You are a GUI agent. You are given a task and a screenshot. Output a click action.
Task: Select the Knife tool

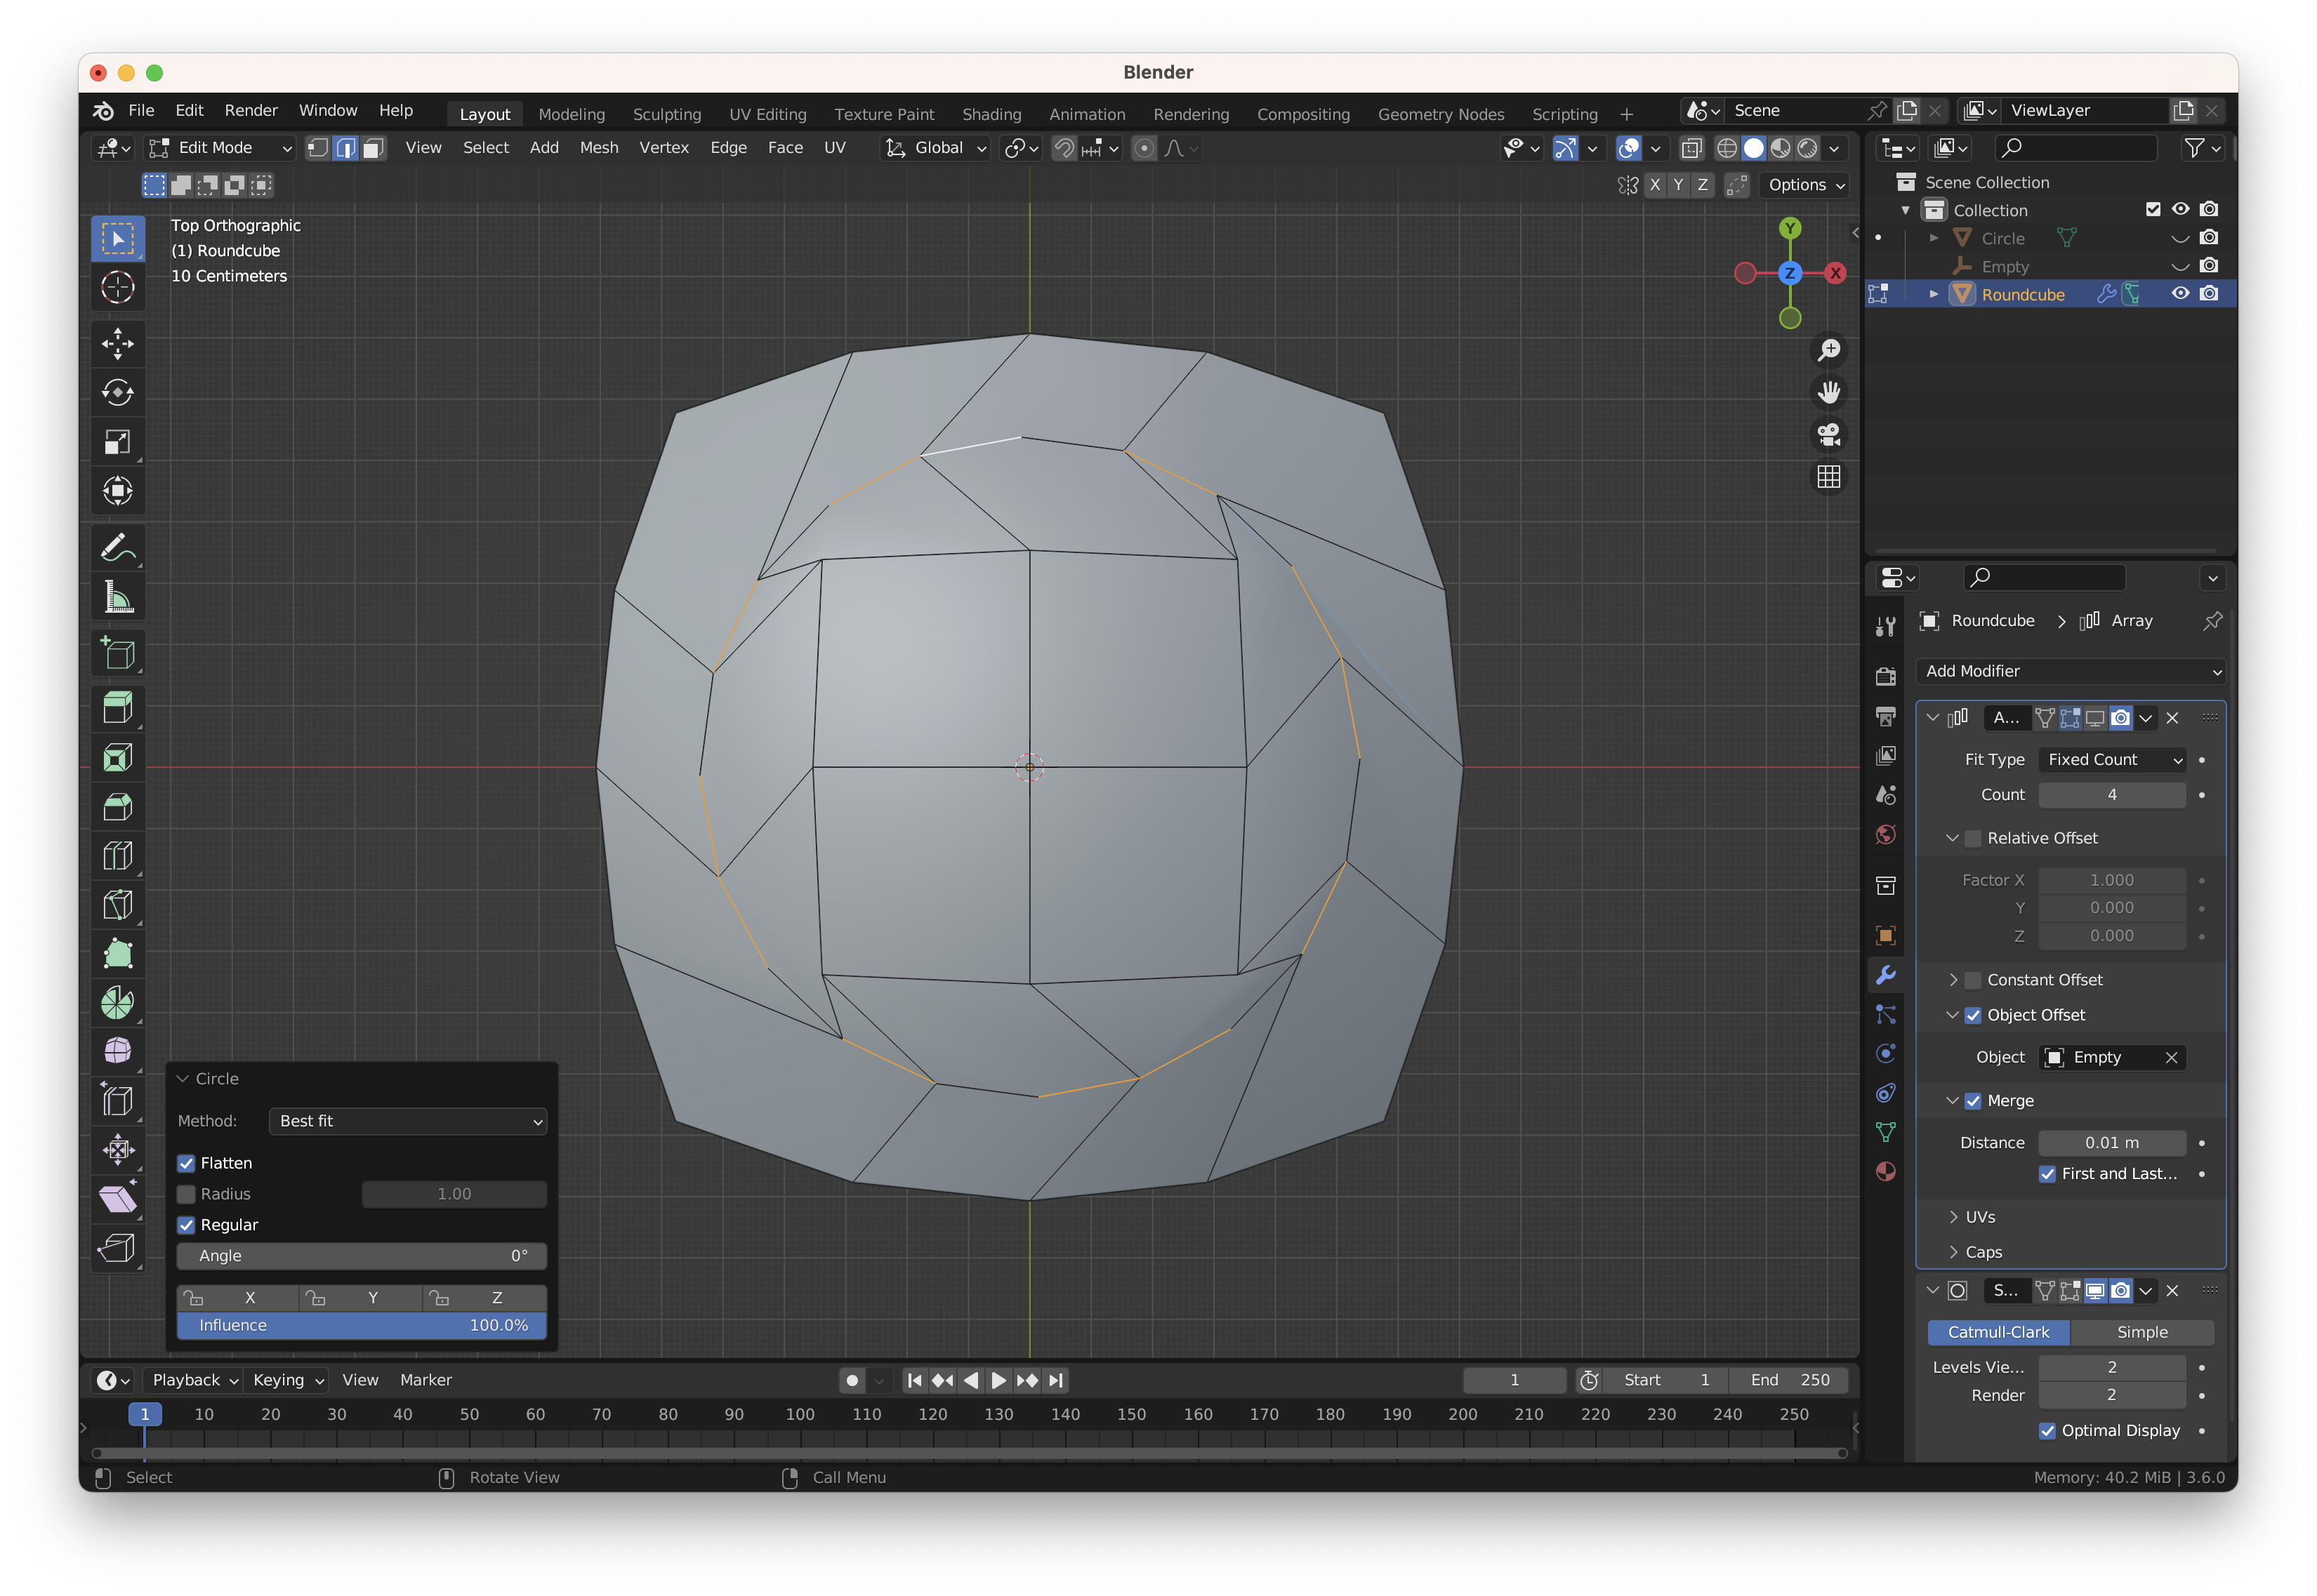118,904
